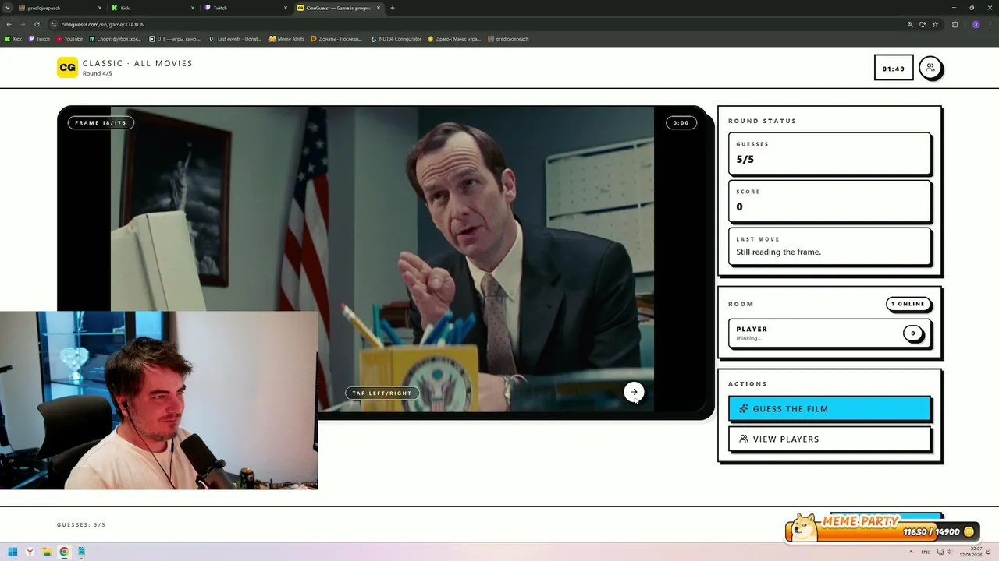The height and width of the screenshot is (561, 999).
Task: Open the Chrome three-dot menu
Action: pos(990,24)
